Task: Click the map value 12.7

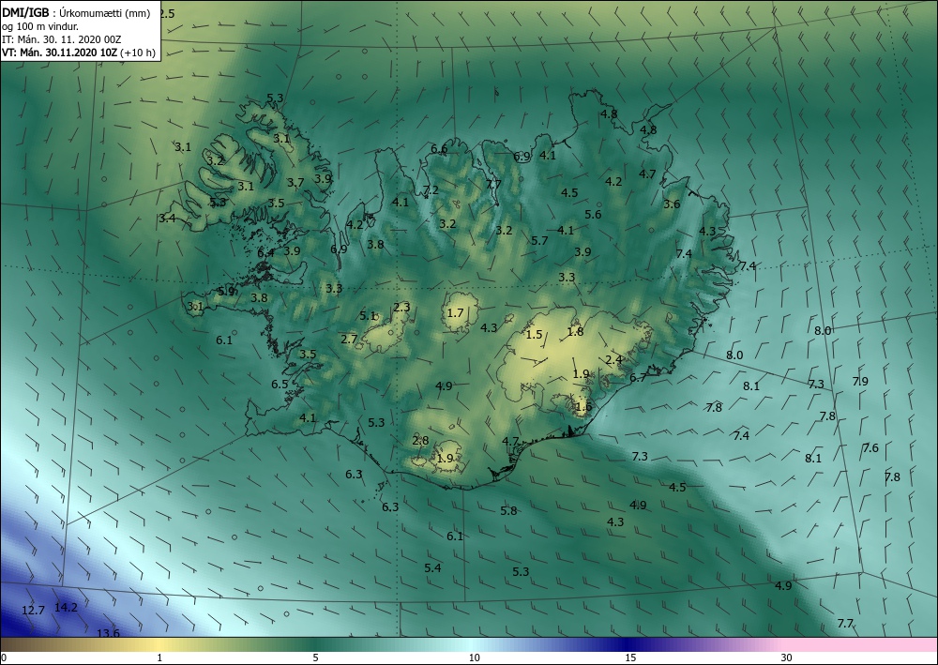Action: click(x=33, y=611)
